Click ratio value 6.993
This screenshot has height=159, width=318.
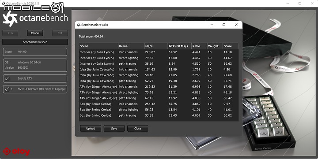click(x=196, y=87)
